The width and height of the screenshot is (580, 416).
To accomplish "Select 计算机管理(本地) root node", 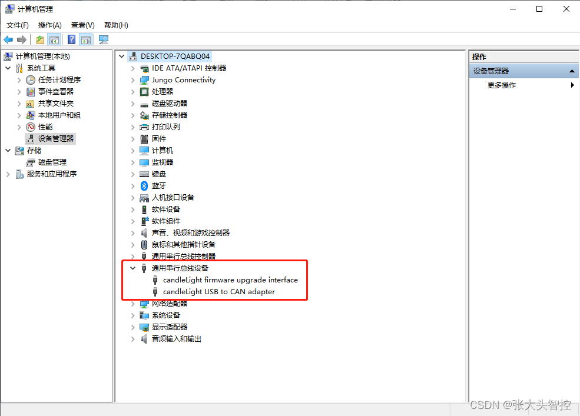I will pos(42,56).
